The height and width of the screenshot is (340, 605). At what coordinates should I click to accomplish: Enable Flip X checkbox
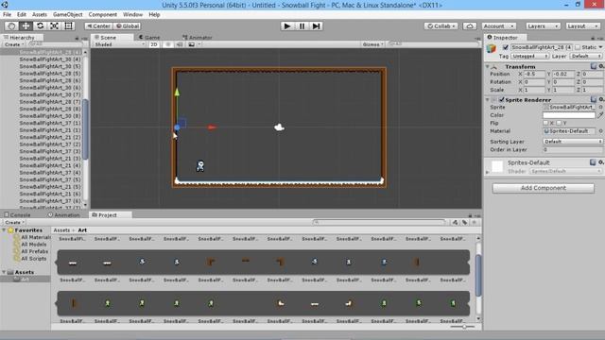pos(545,123)
